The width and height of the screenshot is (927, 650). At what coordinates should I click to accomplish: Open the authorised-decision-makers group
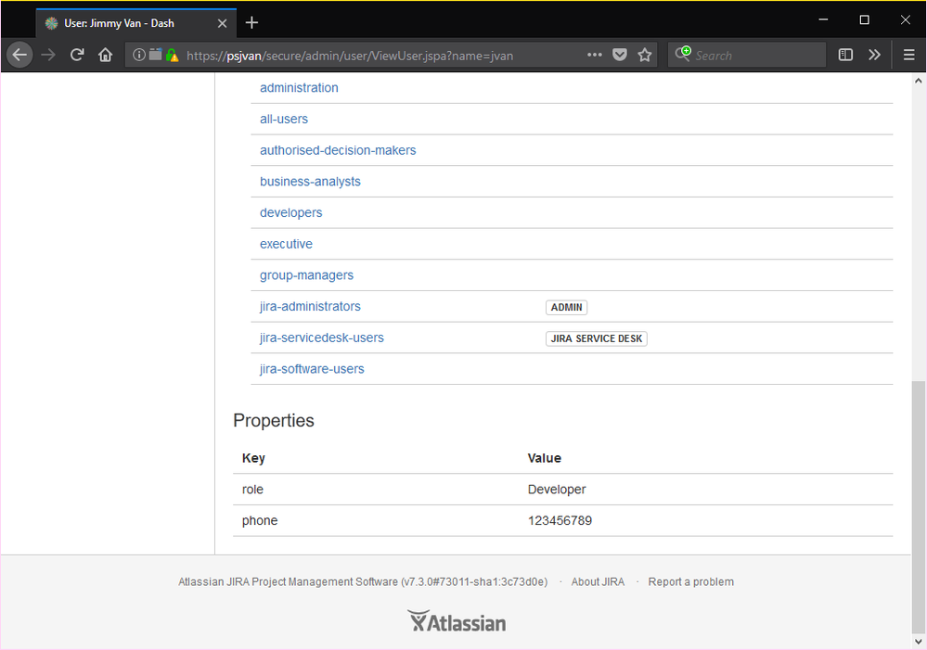pyautogui.click(x=338, y=150)
